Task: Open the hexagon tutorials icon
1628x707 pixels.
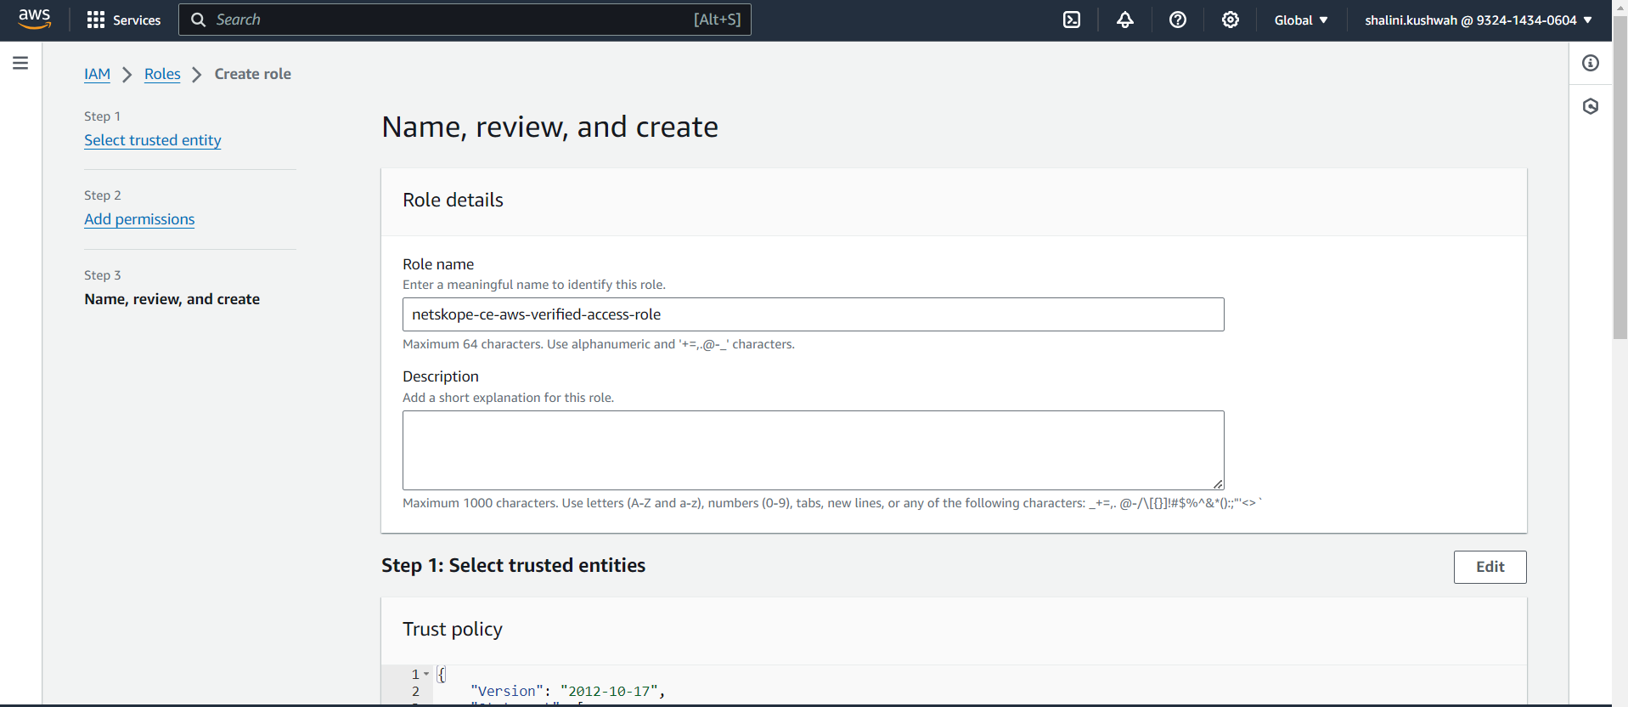Action: tap(1591, 106)
